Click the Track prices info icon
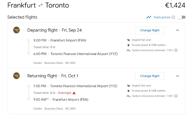 point(173,17)
